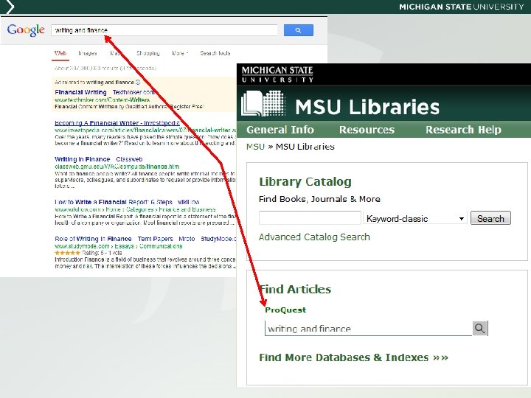Click the www.textbroker.com ad URL

(102, 99)
